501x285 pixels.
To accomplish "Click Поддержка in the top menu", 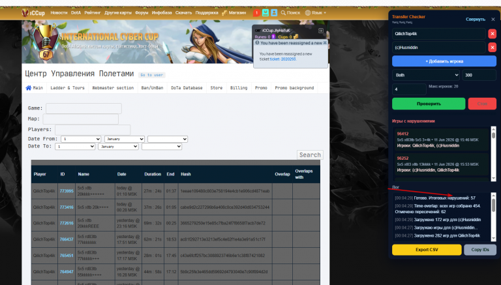I will (x=207, y=13).
